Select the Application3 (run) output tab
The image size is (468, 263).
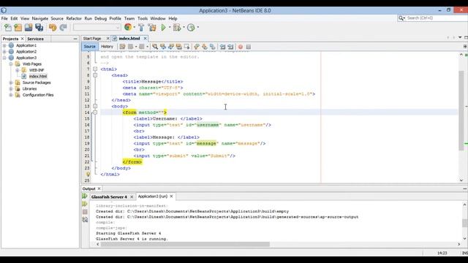[153, 197]
